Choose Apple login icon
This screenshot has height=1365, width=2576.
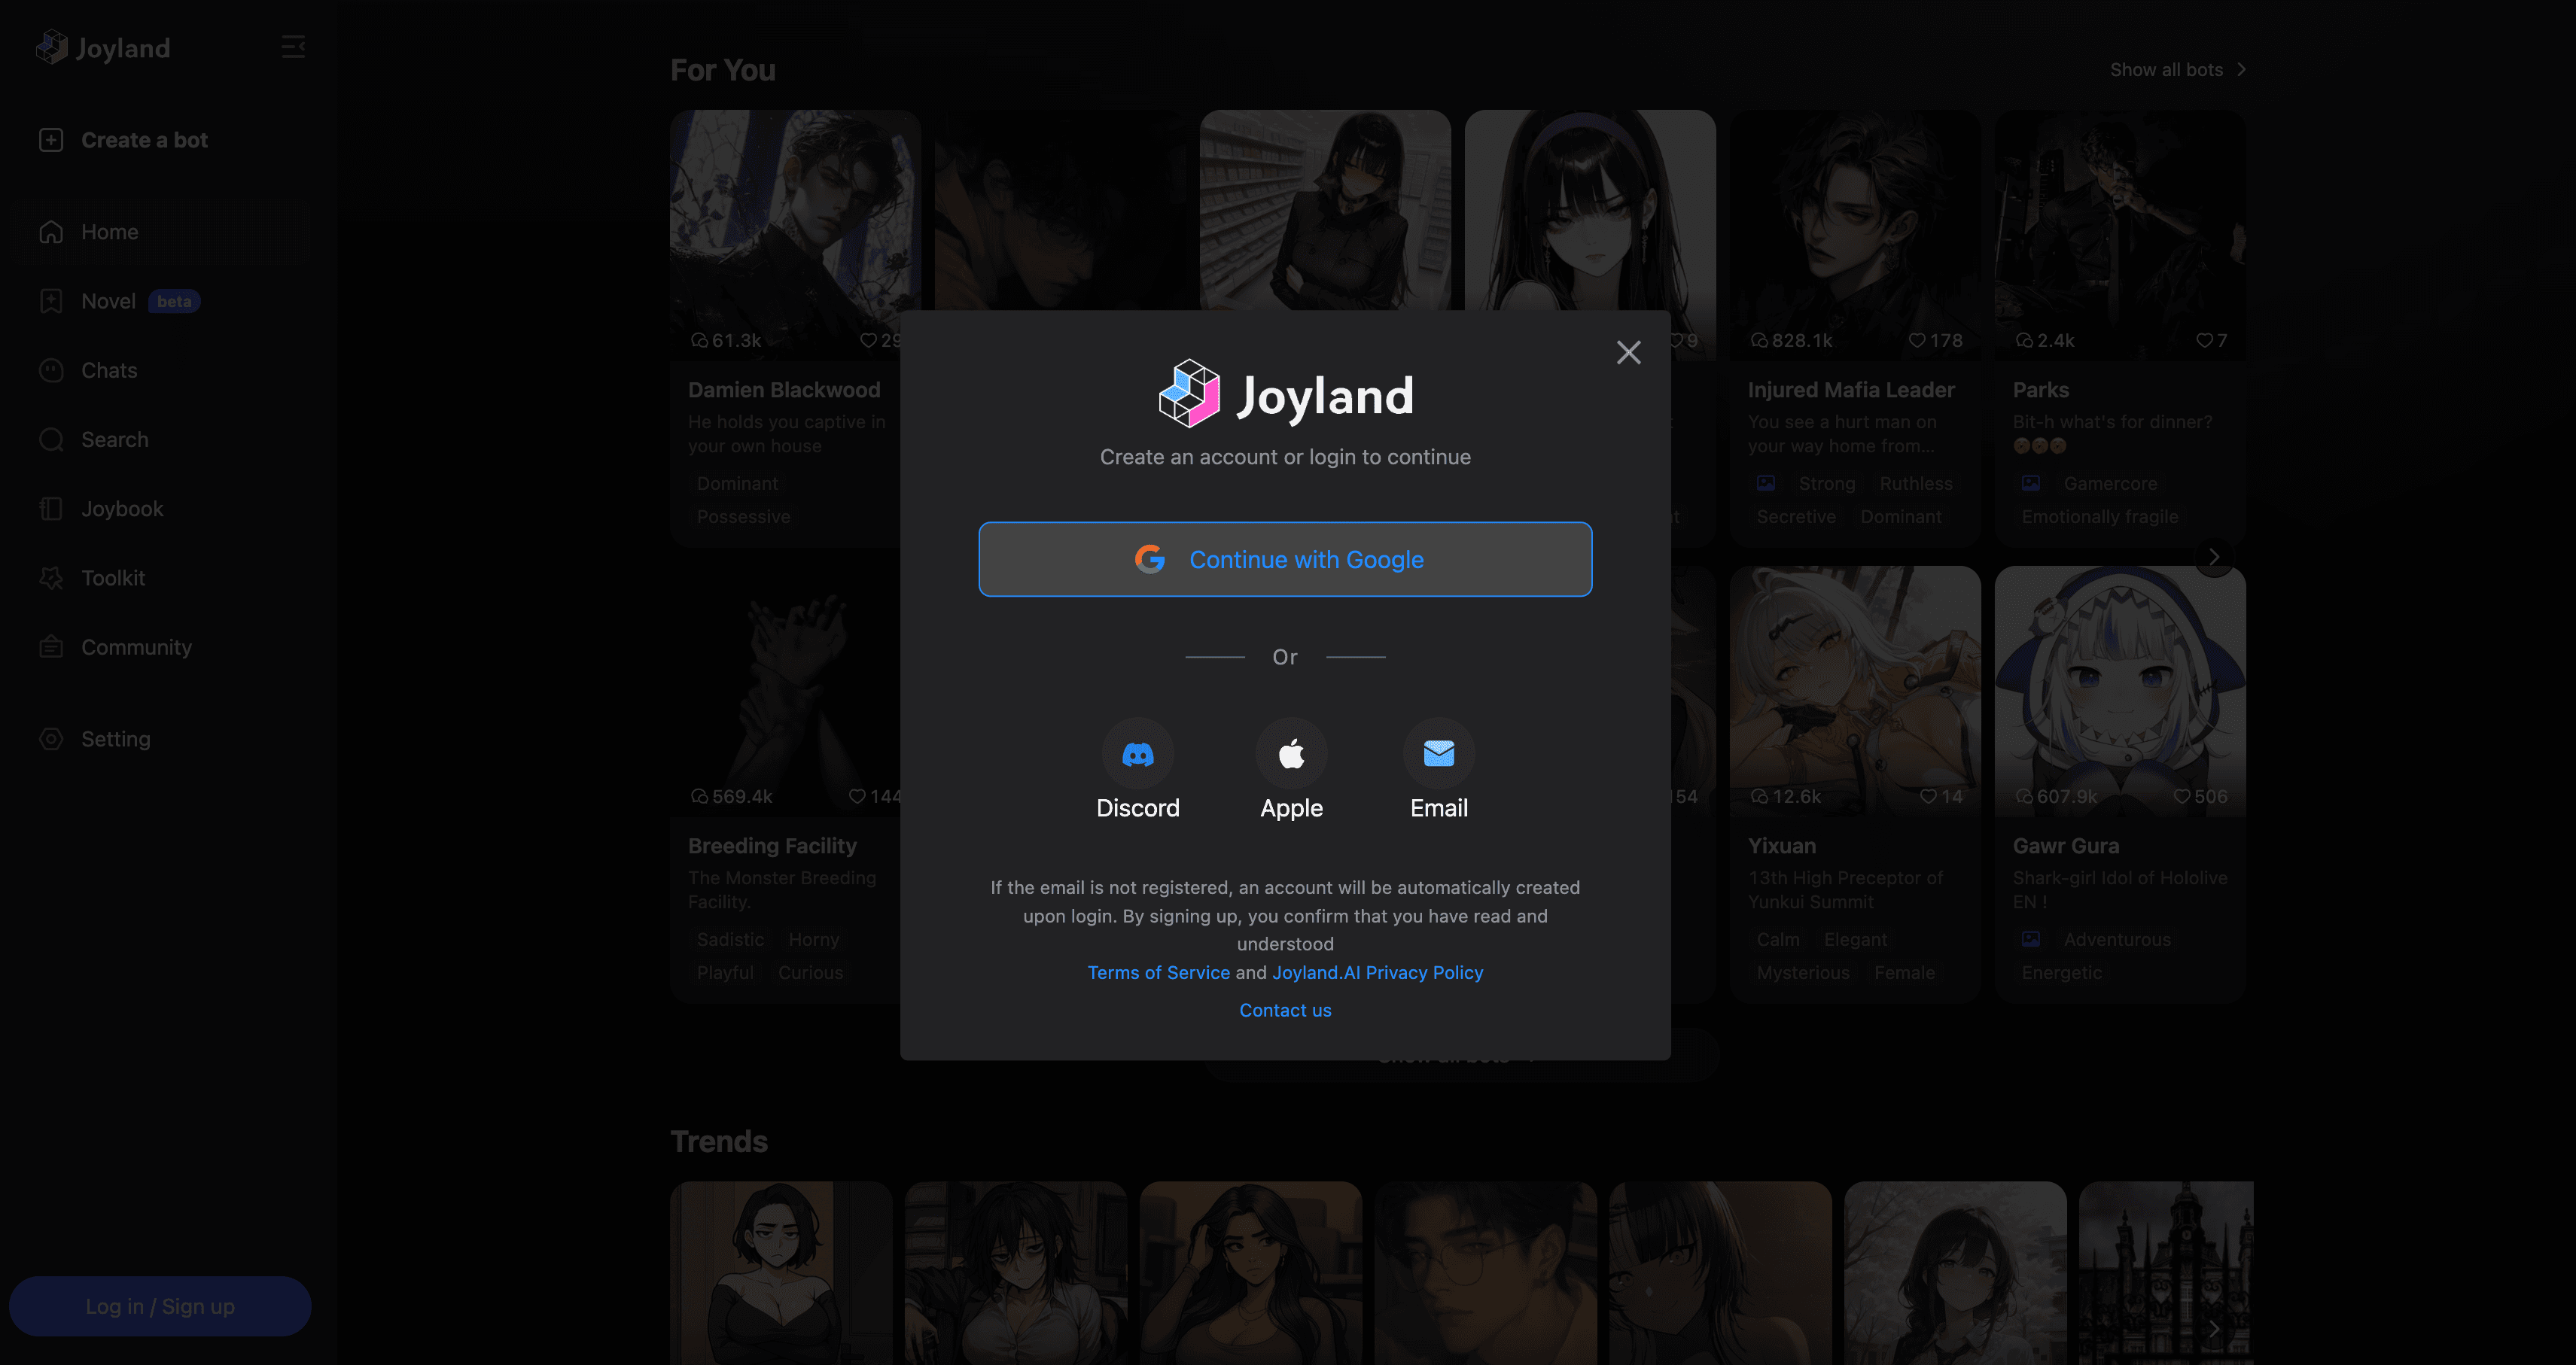(1291, 753)
